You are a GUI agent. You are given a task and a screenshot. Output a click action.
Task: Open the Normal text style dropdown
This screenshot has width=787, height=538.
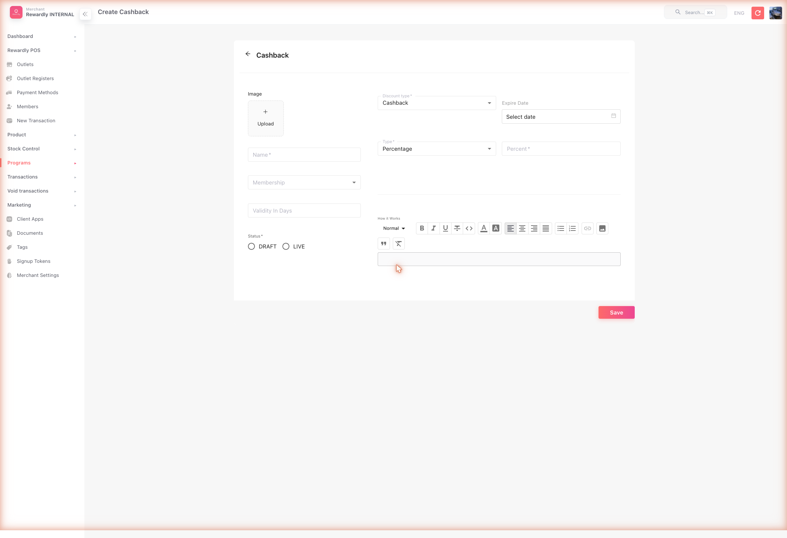(x=394, y=228)
